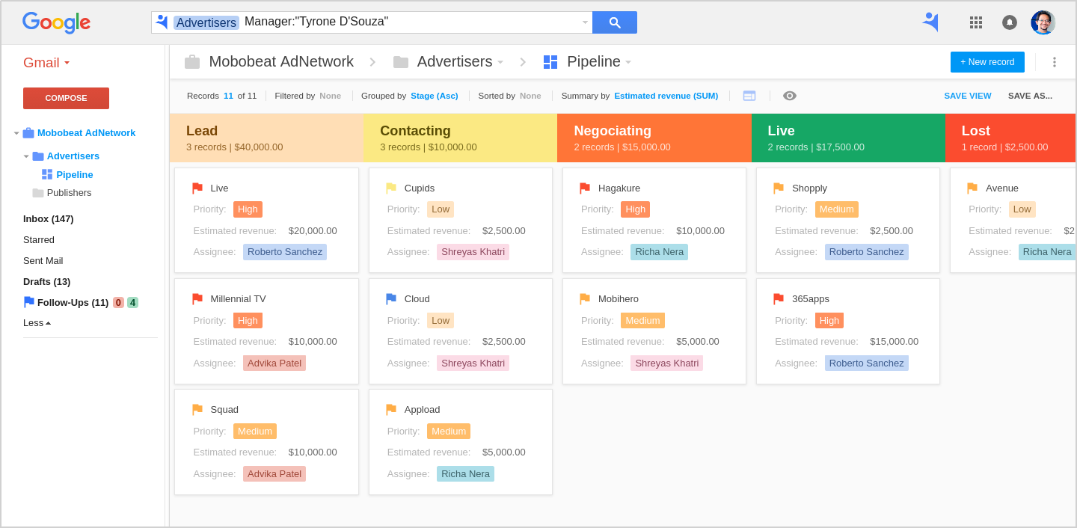This screenshot has width=1077, height=528.
Task: Open the user account avatar
Action: pyautogui.click(x=1043, y=22)
